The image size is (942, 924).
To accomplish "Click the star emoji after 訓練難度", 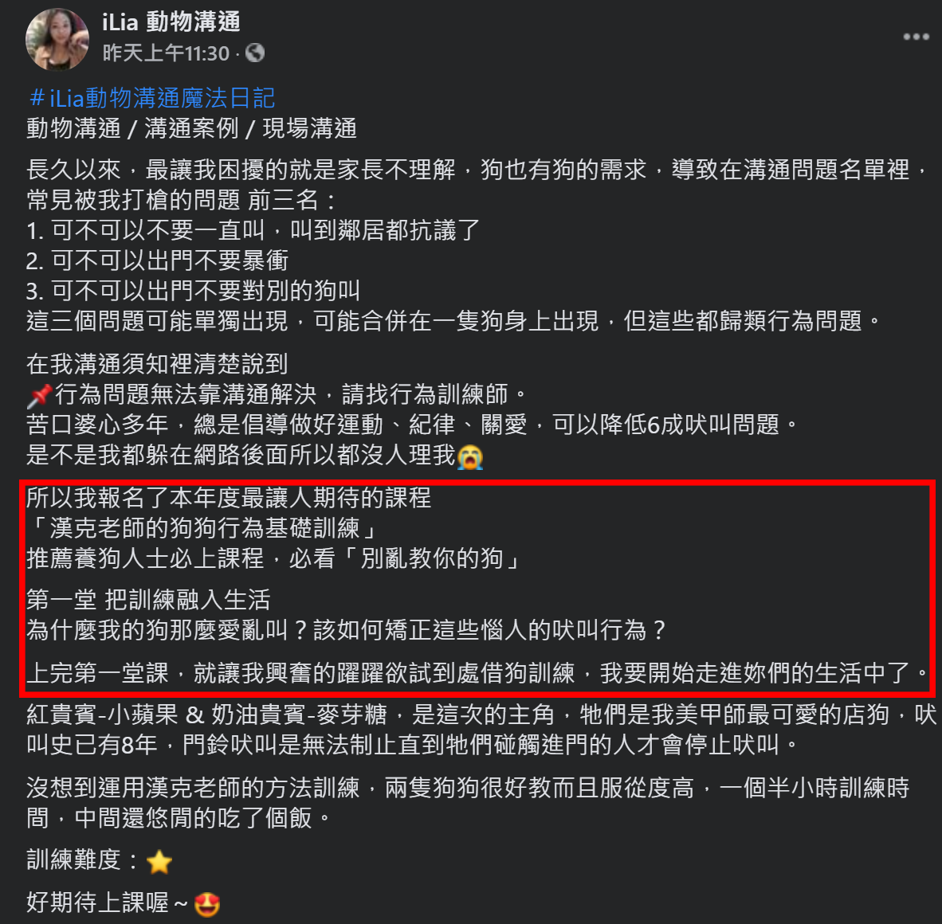I will (x=159, y=862).
